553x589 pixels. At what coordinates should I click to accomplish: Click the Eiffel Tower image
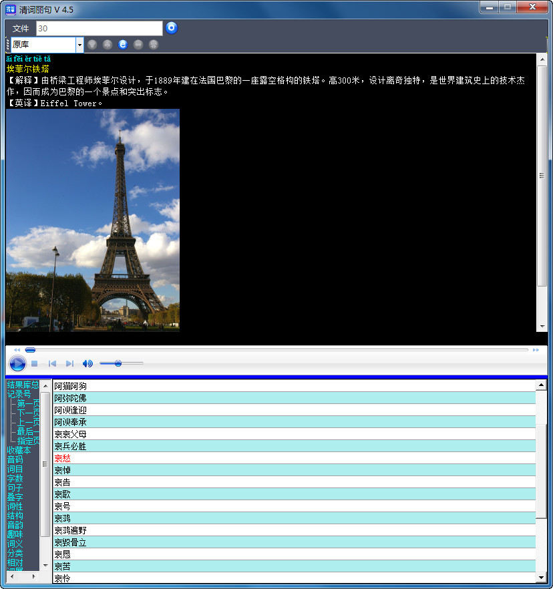click(x=92, y=220)
